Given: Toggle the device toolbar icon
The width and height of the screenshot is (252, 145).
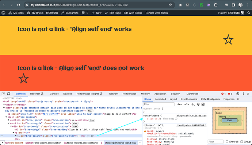Looking at the screenshot, I should coord(9,94).
